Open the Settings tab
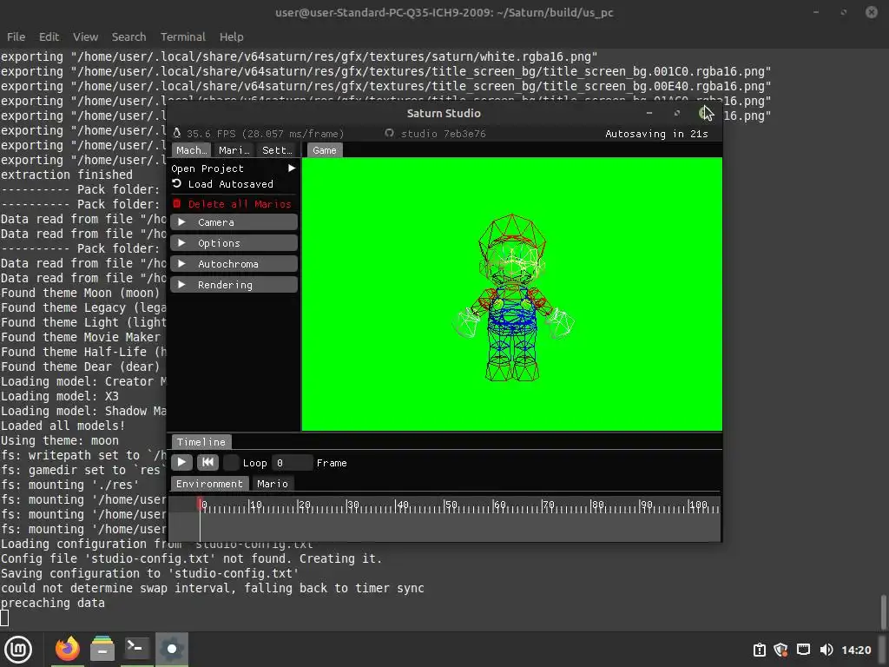The width and height of the screenshot is (889, 667). [277, 150]
